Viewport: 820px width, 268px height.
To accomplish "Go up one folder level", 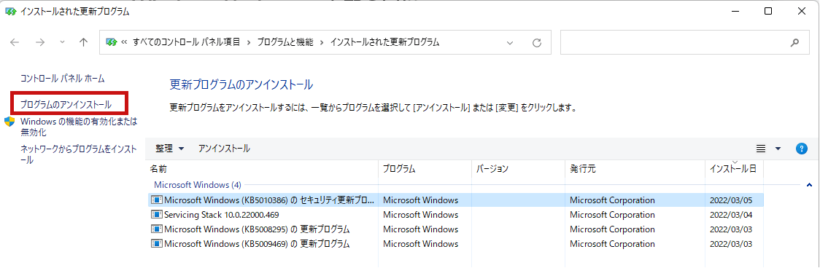I will 83,43.
